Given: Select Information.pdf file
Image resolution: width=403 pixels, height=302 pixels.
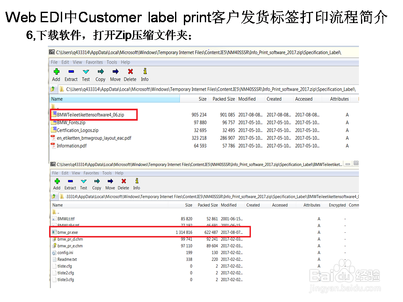Looking at the screenshot, I should point(72,146).
